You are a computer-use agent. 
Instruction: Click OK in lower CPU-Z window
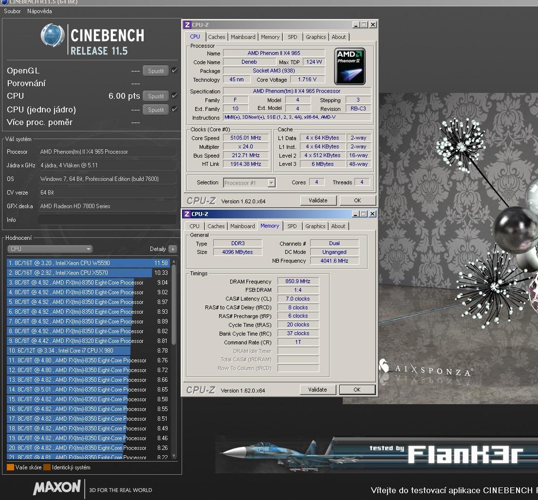357,390
